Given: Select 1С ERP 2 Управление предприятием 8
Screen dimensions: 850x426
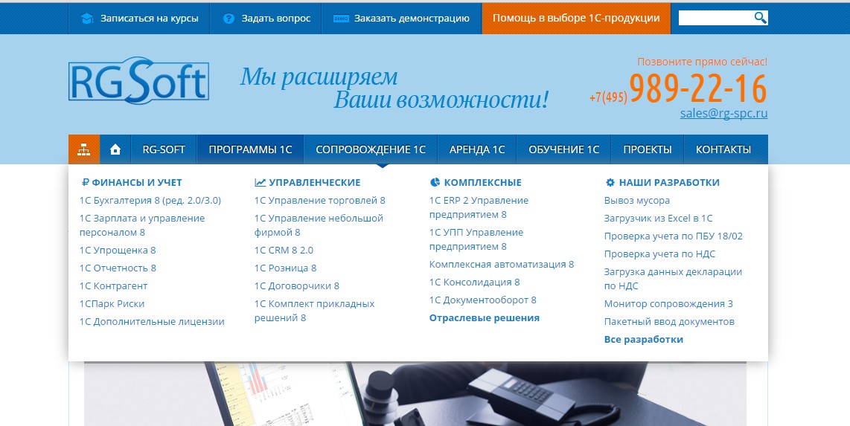Looking at the screenshot, I should (x=479, y=207).
